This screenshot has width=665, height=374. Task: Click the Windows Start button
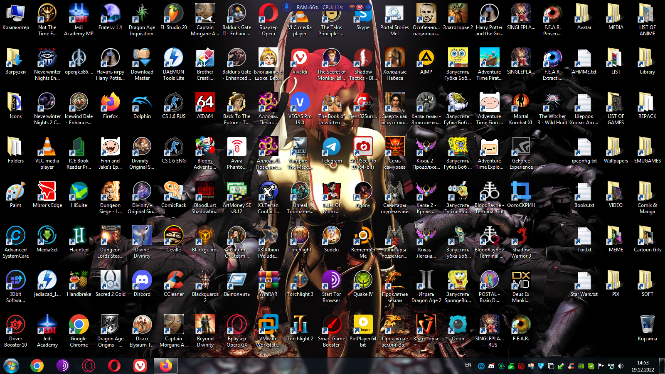point(11,366)
